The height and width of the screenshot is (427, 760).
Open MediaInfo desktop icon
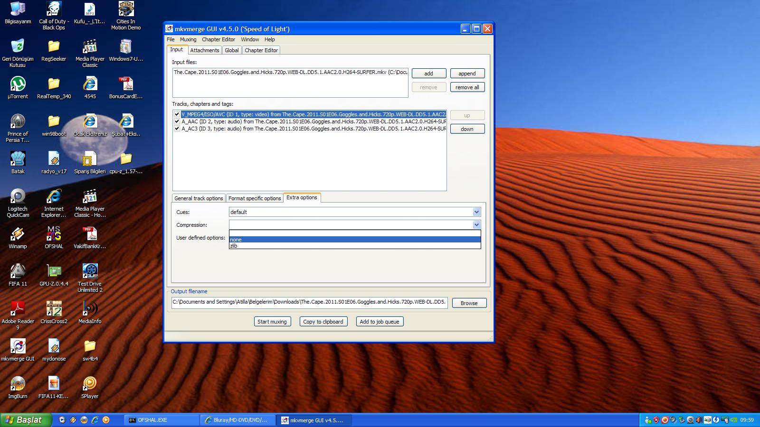(90, 313)
